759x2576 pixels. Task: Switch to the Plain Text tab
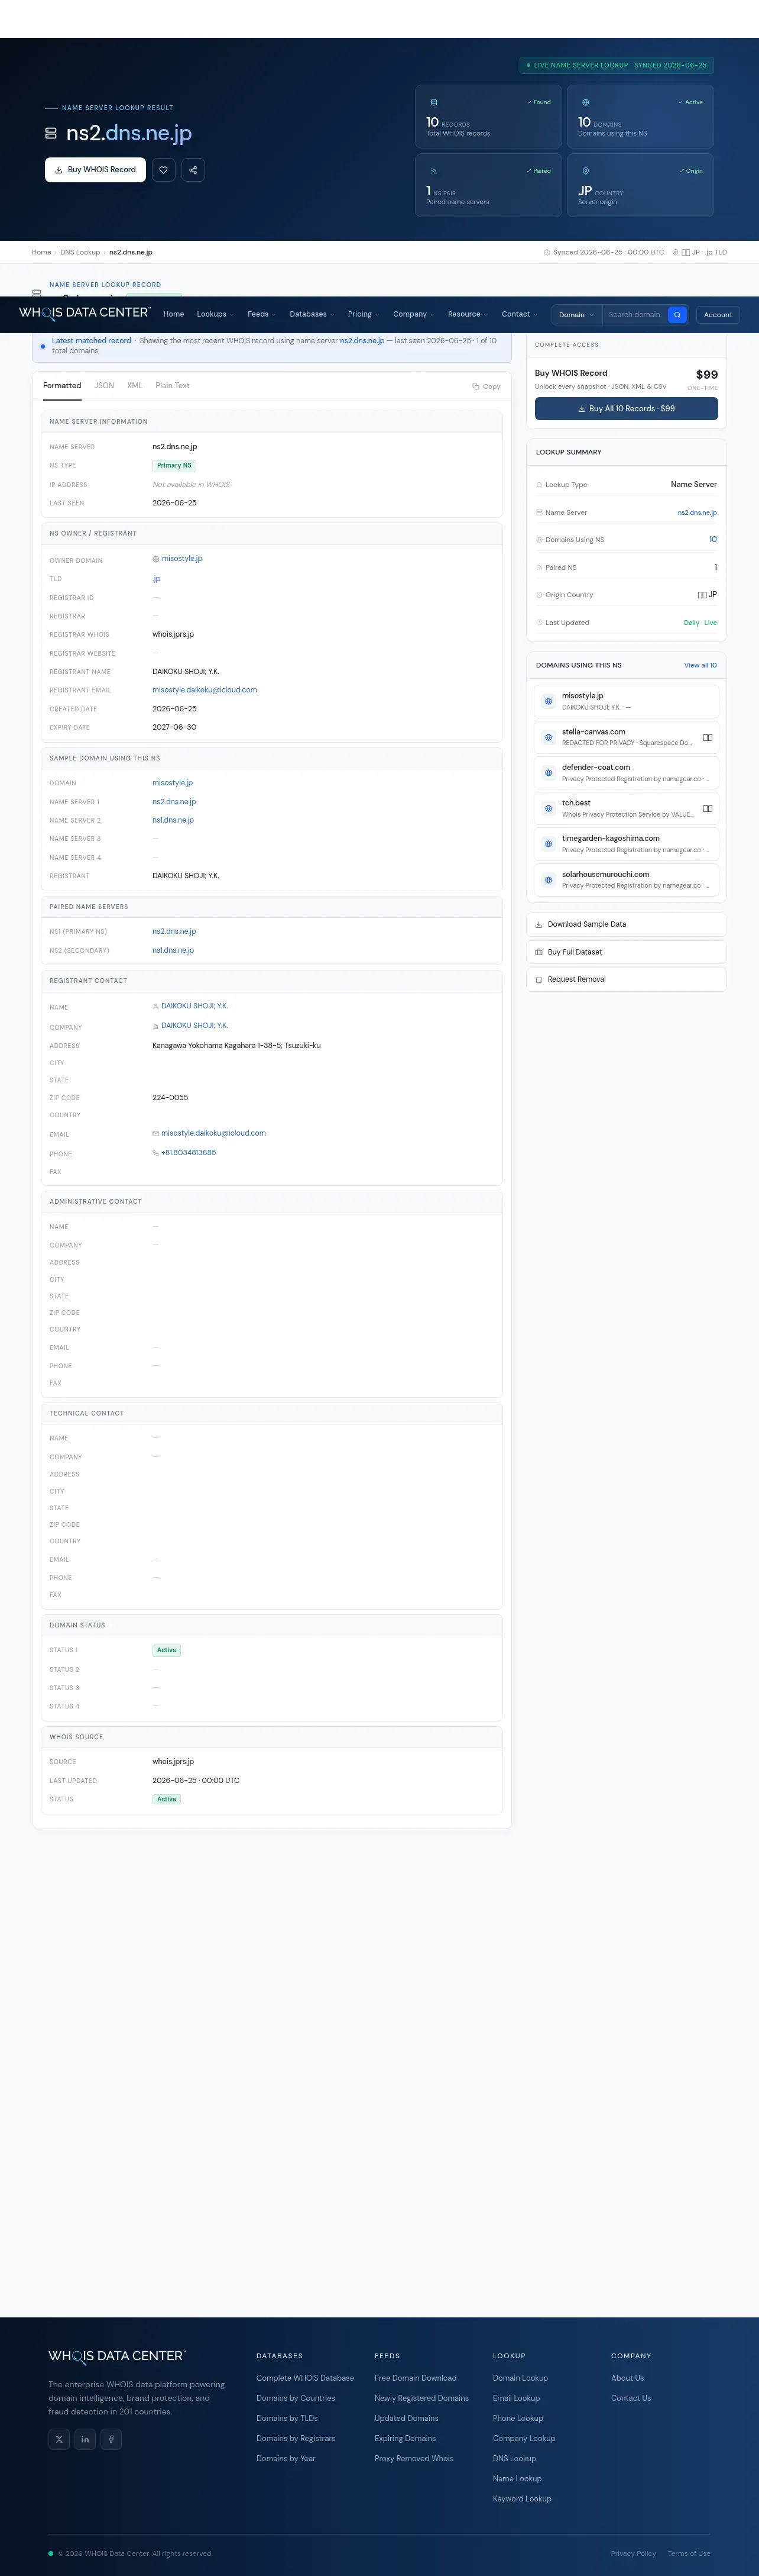(x=173, y=385)
